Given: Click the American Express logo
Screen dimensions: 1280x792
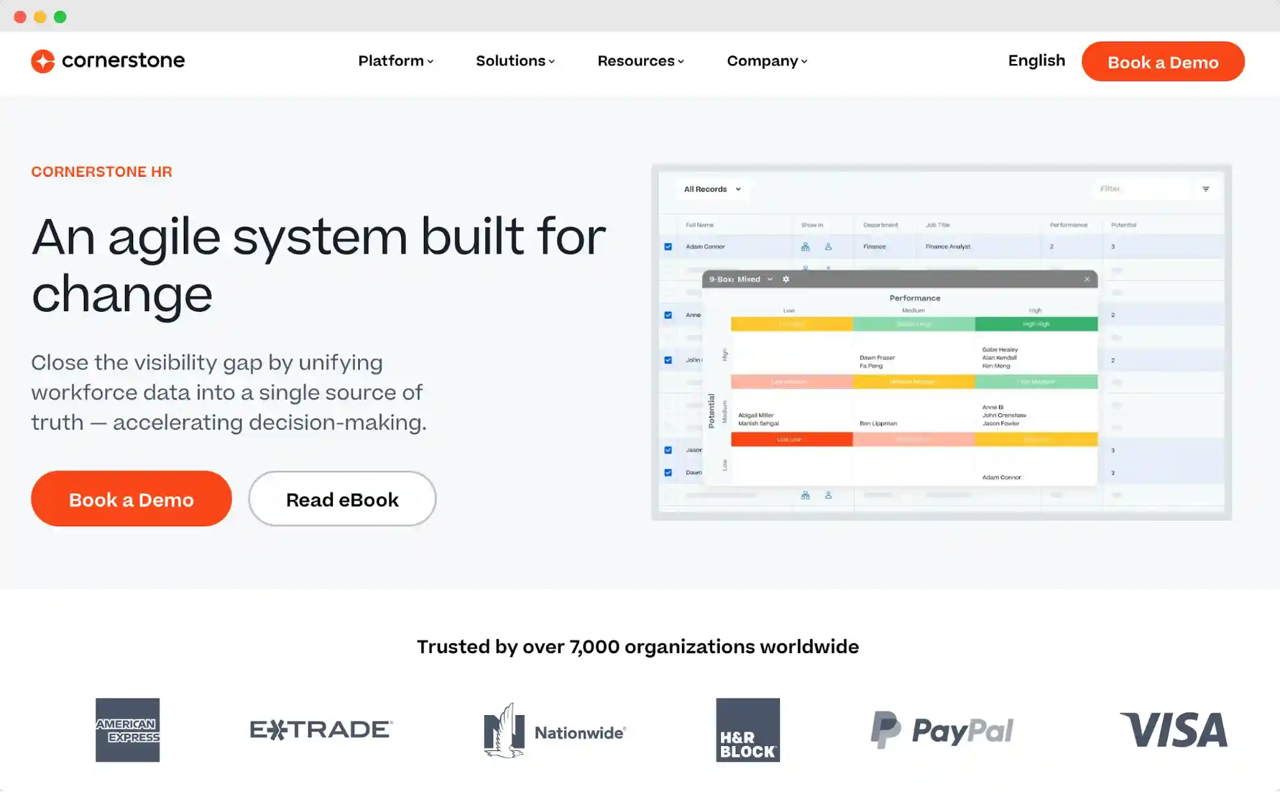Looking at the screenshot, I should point(127,730).
